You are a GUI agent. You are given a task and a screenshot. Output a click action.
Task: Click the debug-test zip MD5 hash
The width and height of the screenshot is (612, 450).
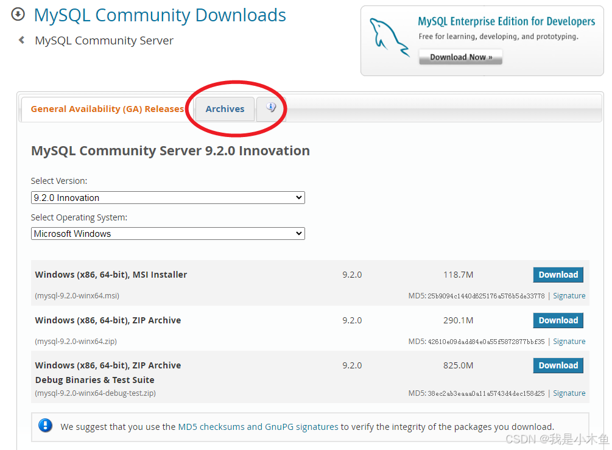(486, 393)
